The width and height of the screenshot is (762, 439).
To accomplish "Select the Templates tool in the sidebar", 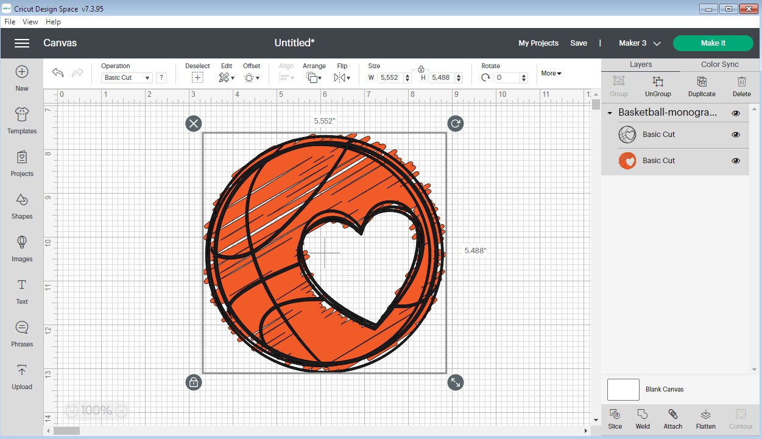I will pos(21,119).
